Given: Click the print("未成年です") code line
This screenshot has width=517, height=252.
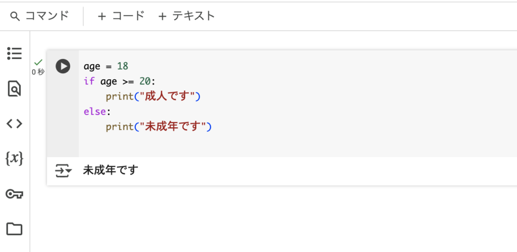Looking at the screenshot, I should pyautogui.click(x=158, y=127).
